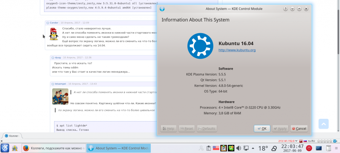Click the KDE Plasma Version value 5.5.5

[222, 74]
